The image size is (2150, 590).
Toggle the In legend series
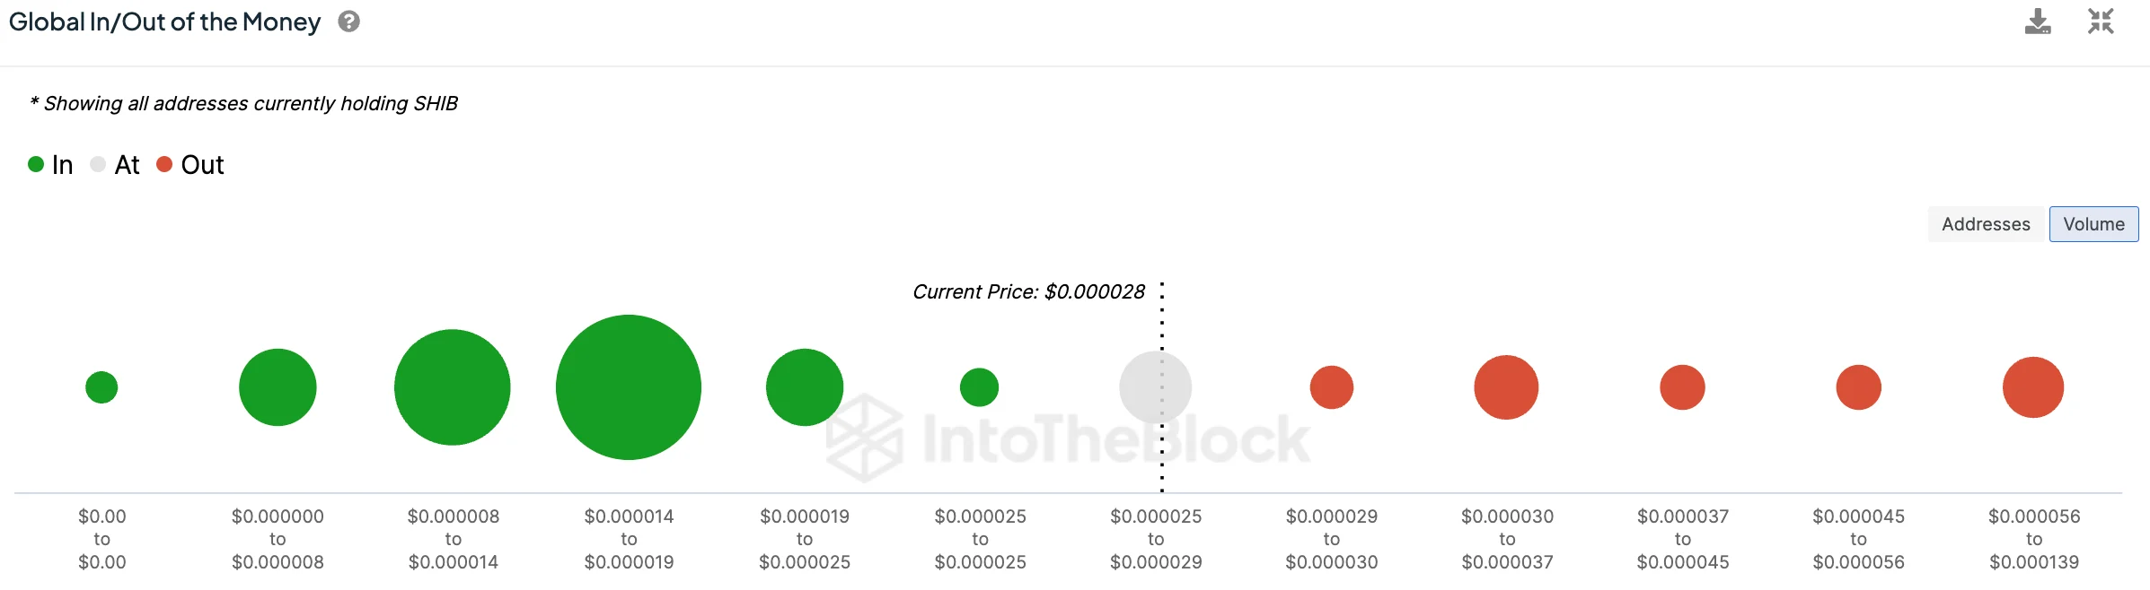pyautogui.click(x=62, y=165)
